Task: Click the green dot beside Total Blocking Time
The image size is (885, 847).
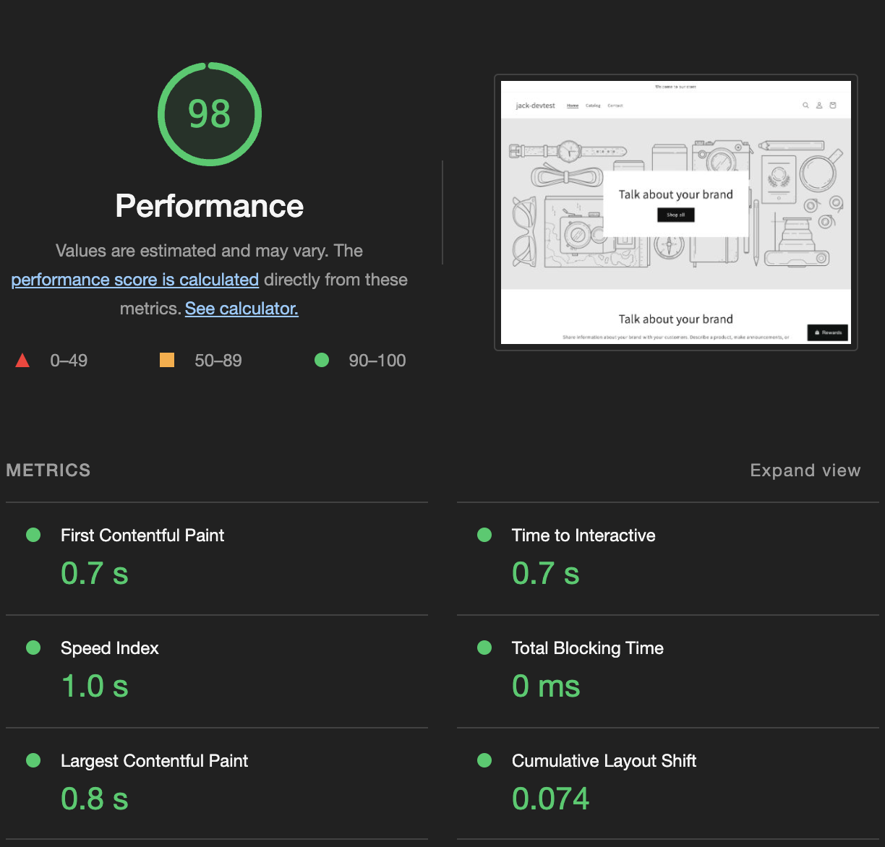Action: (x=484, y=648)
